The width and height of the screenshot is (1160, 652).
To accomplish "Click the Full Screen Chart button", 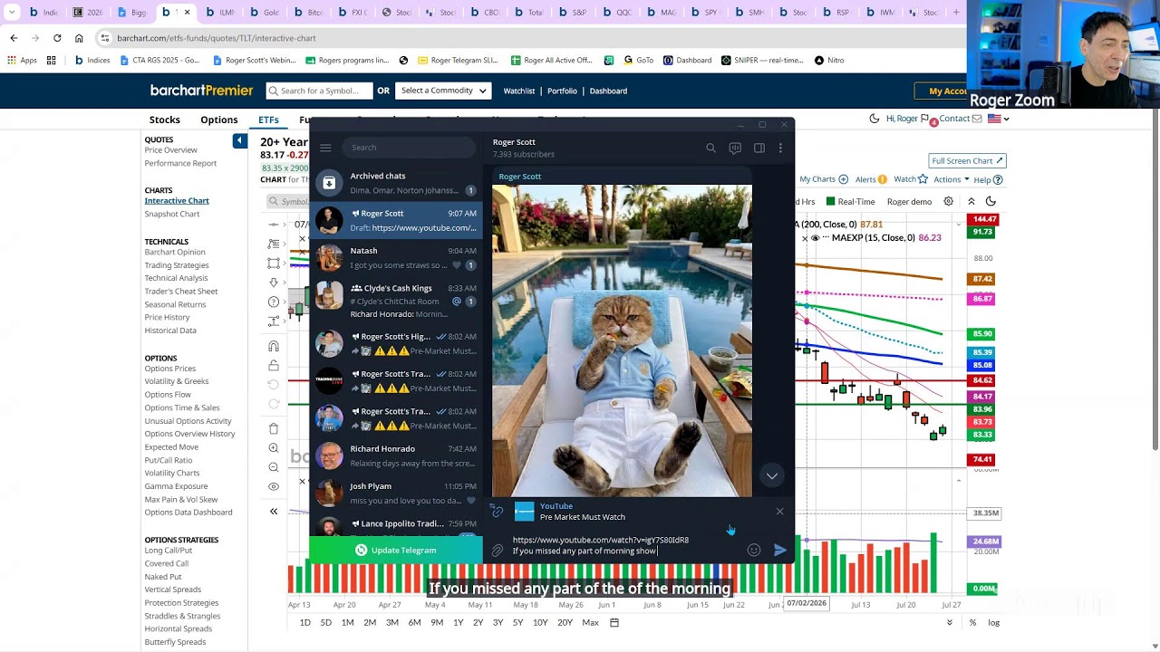I will (x=968, y=161).
